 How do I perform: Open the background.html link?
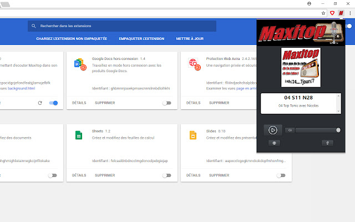[x=22, y=88]
